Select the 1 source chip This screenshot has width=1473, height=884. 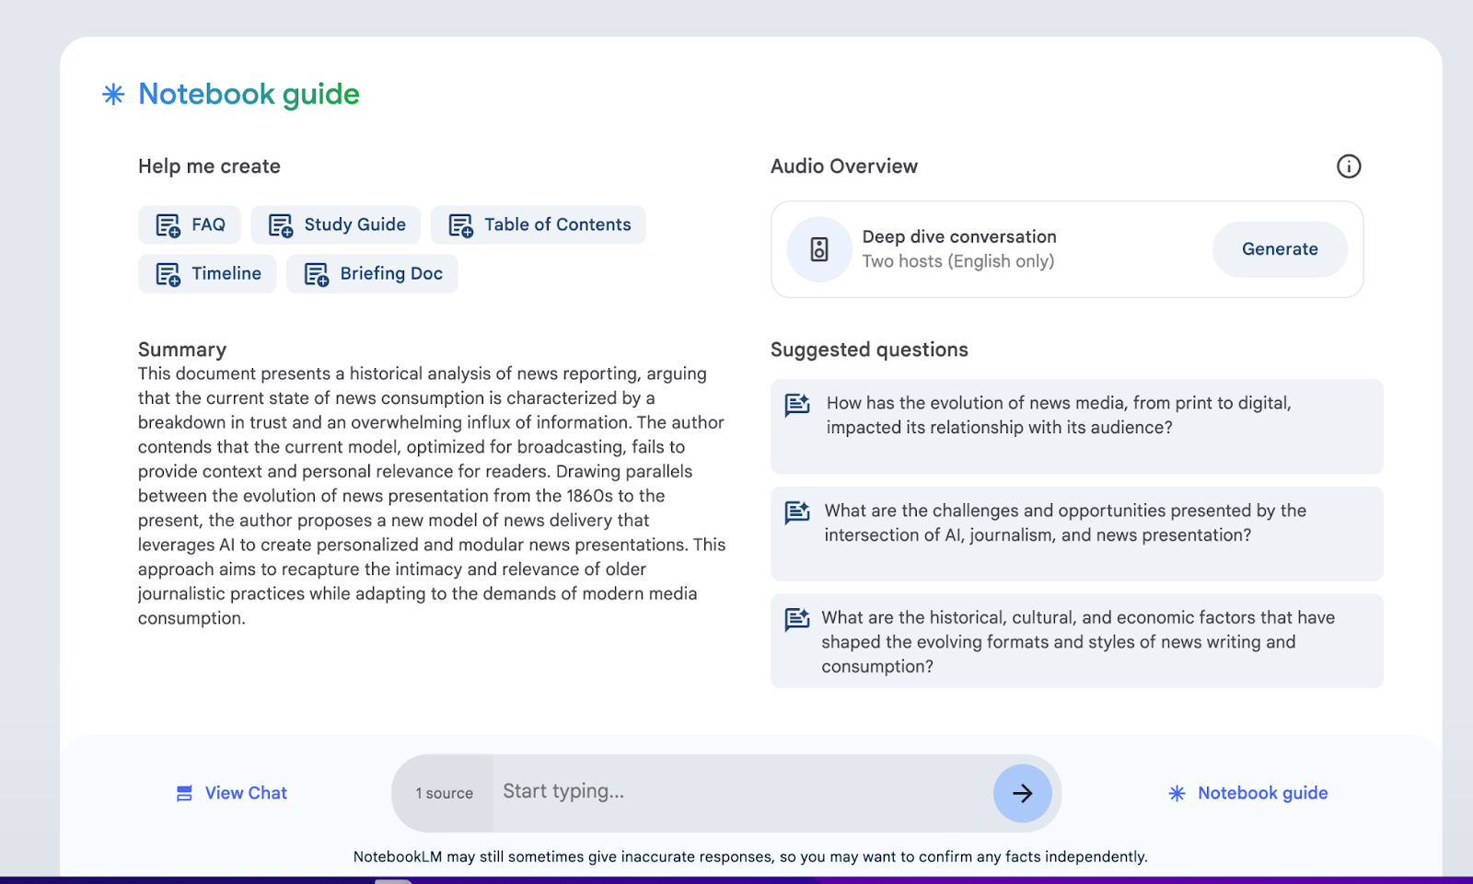tap(444, 793)
